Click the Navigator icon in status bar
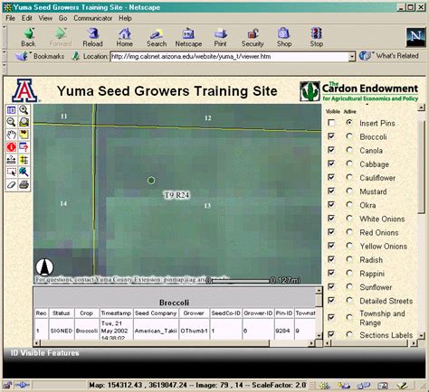 coord(325,386)
